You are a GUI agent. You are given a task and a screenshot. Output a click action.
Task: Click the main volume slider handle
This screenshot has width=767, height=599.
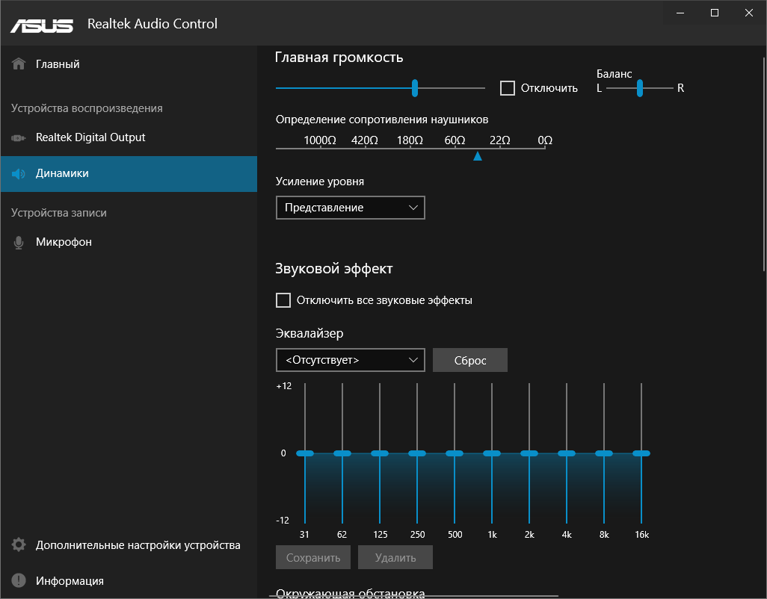click(x=415, y=87)
